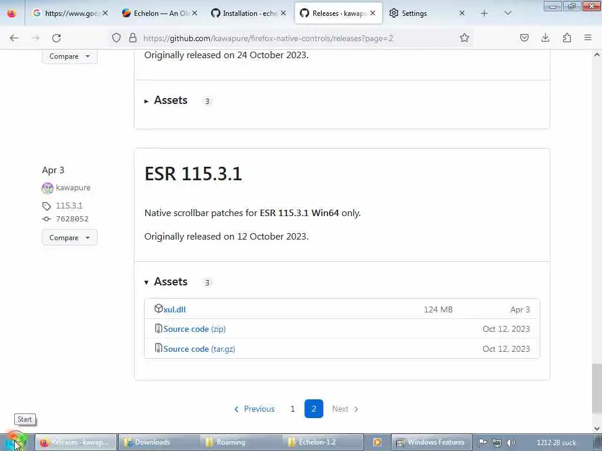Bookmark this page with the star
This screenshot has width=602, height=451.
tap(464, 38)
